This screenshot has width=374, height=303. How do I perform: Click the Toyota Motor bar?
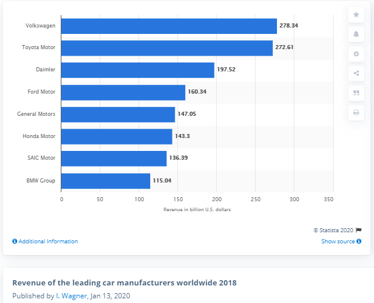[167, 48]
